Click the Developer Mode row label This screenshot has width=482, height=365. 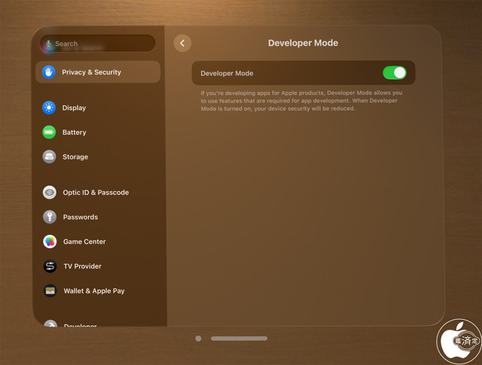[x=227, y=73]
